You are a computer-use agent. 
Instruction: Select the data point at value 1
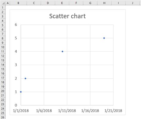pos(21,92)
